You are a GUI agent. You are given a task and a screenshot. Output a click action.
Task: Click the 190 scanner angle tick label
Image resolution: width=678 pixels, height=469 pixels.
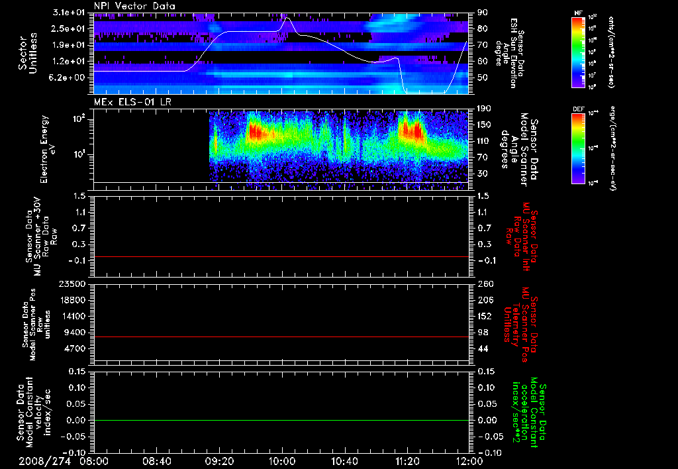point(484,109)
